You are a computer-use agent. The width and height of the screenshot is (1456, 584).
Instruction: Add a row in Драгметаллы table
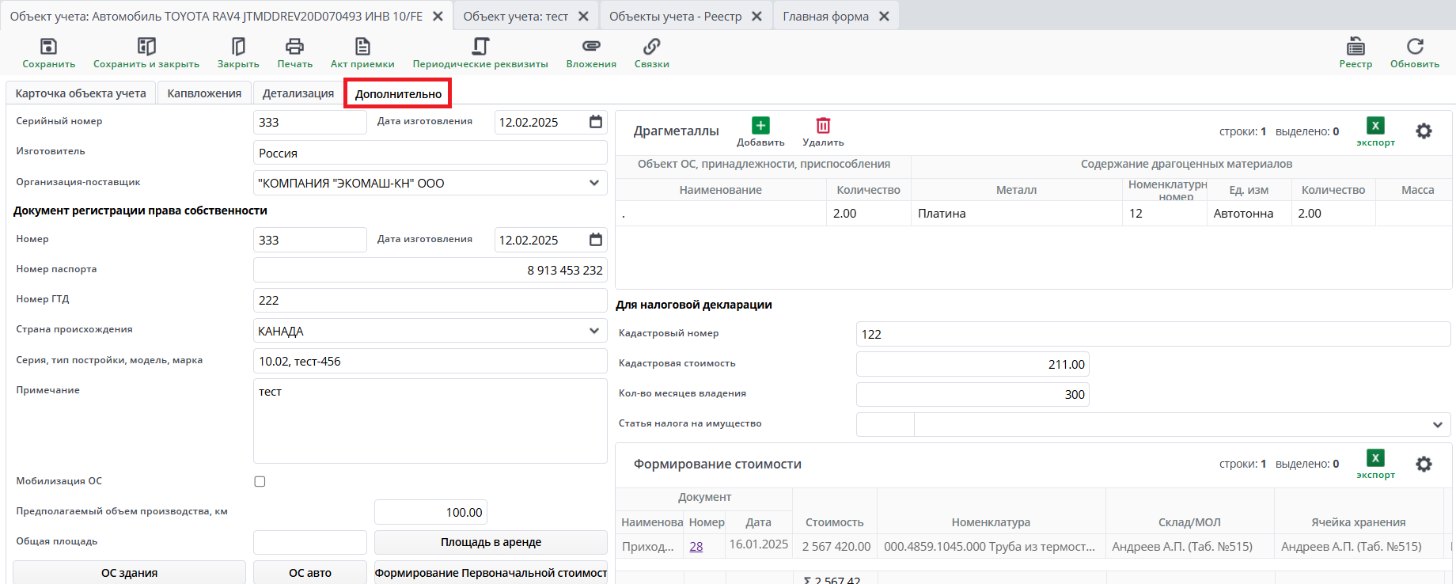click(x=760, y=127)
